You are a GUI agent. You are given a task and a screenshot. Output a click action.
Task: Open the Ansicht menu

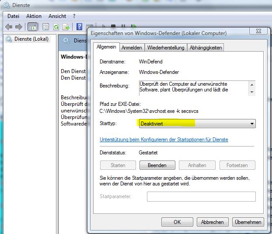(57, 16)
